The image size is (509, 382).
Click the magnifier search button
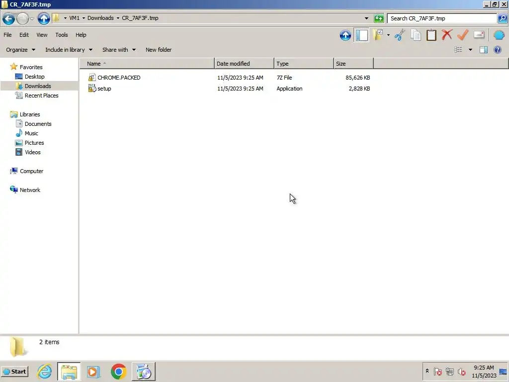[502, 18]
